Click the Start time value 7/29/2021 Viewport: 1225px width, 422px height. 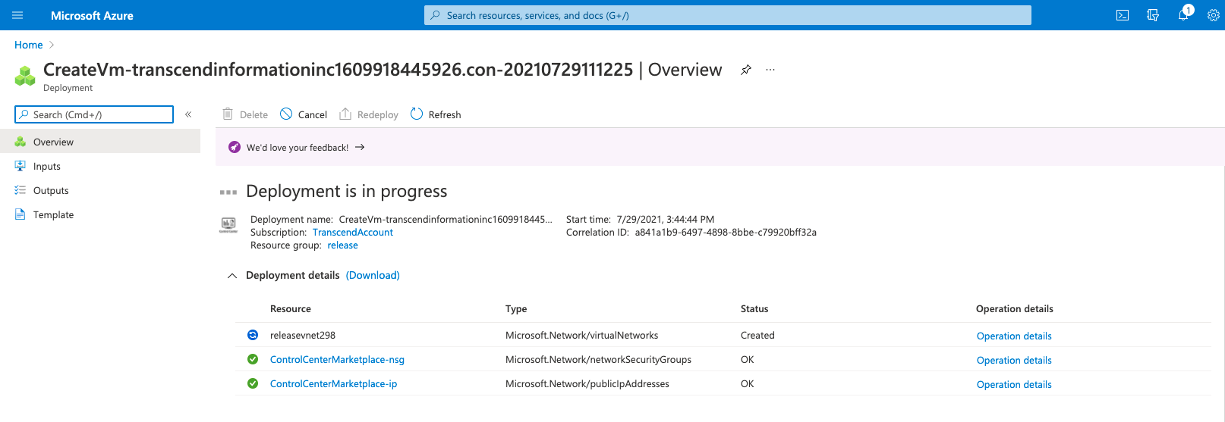pos(666,220)
